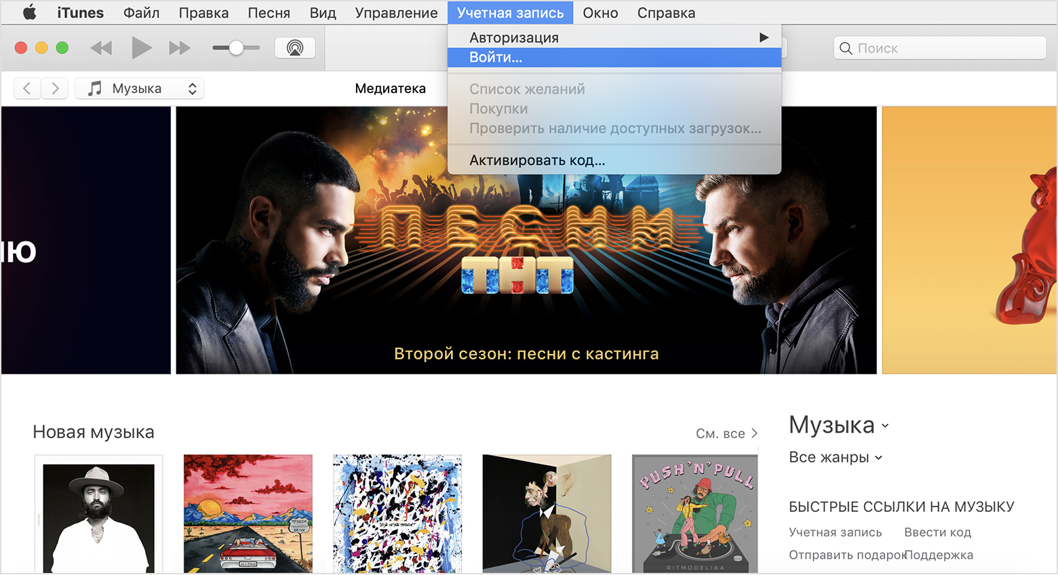Open album with red car on road
Screen dimensions: 1058x575
point(248,514)
